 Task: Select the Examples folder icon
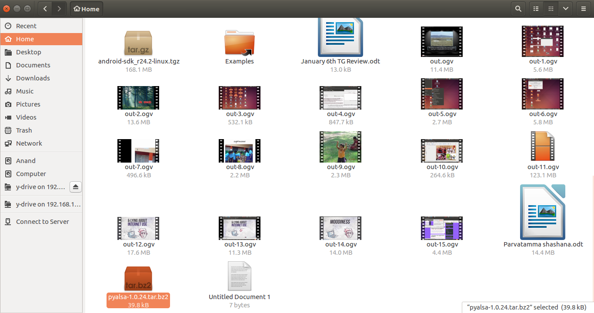tap(239, 43)
